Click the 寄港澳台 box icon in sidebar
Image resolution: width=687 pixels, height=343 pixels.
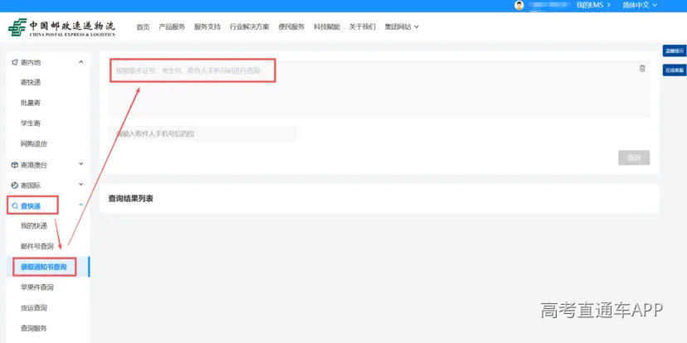pos(15,165)
